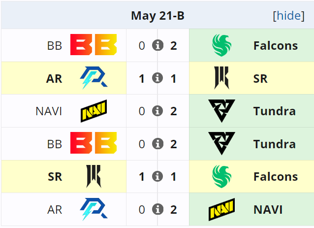
Task: Click NAVI logo in AR vs NAVI row
Action: (221, 209)
